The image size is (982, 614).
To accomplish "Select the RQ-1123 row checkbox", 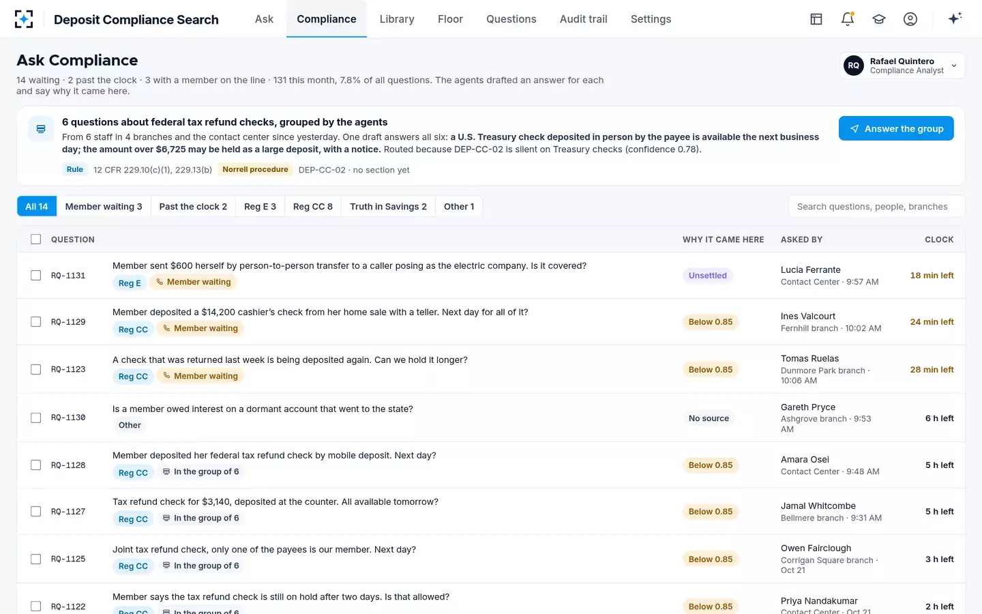I will coord(36,370).
